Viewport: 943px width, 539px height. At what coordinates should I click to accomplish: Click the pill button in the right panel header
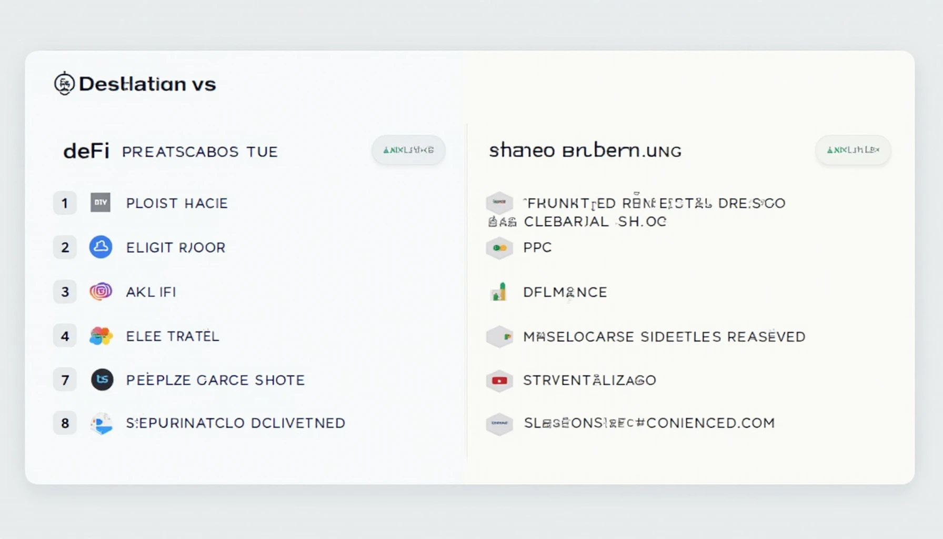[853, 150]
